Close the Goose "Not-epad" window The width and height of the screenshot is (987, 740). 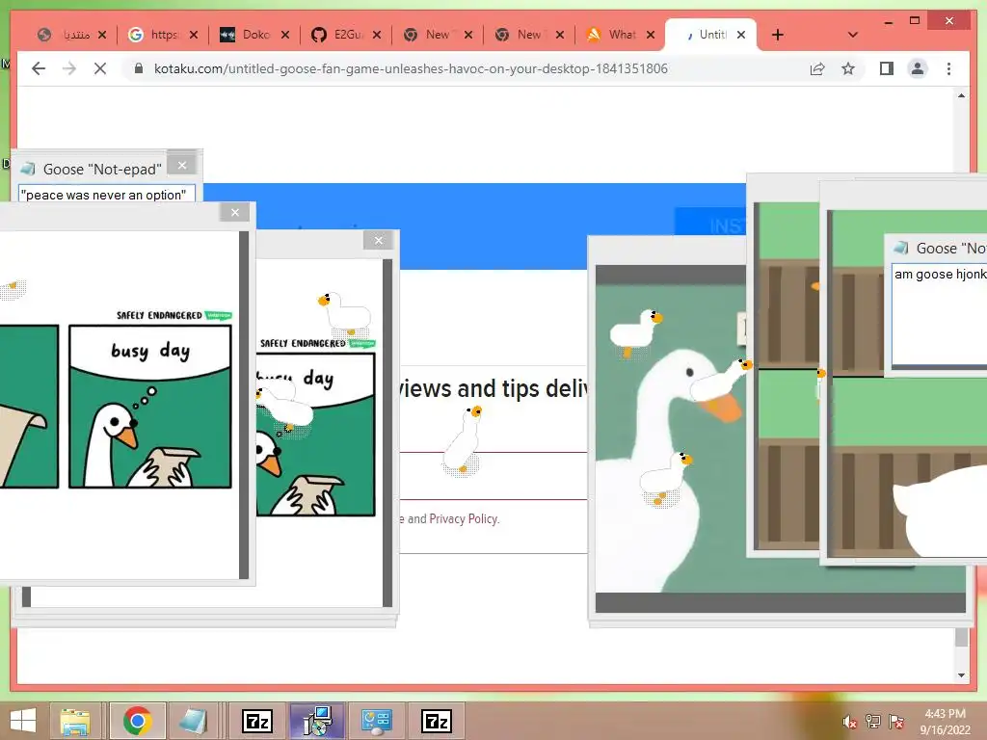(182, 165)
